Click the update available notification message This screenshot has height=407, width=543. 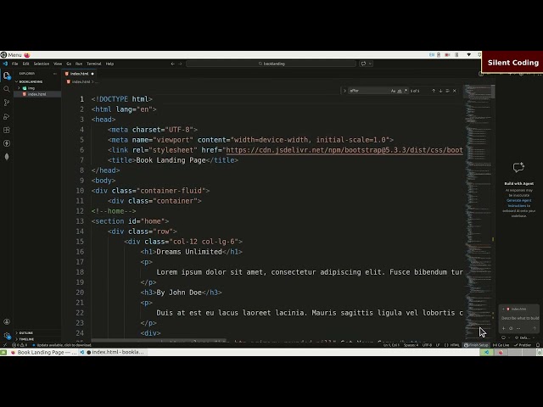coord(62,345)
